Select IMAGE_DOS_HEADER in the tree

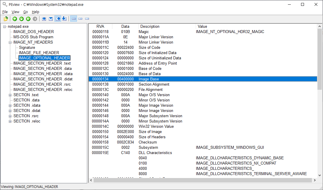coord(34,32)
